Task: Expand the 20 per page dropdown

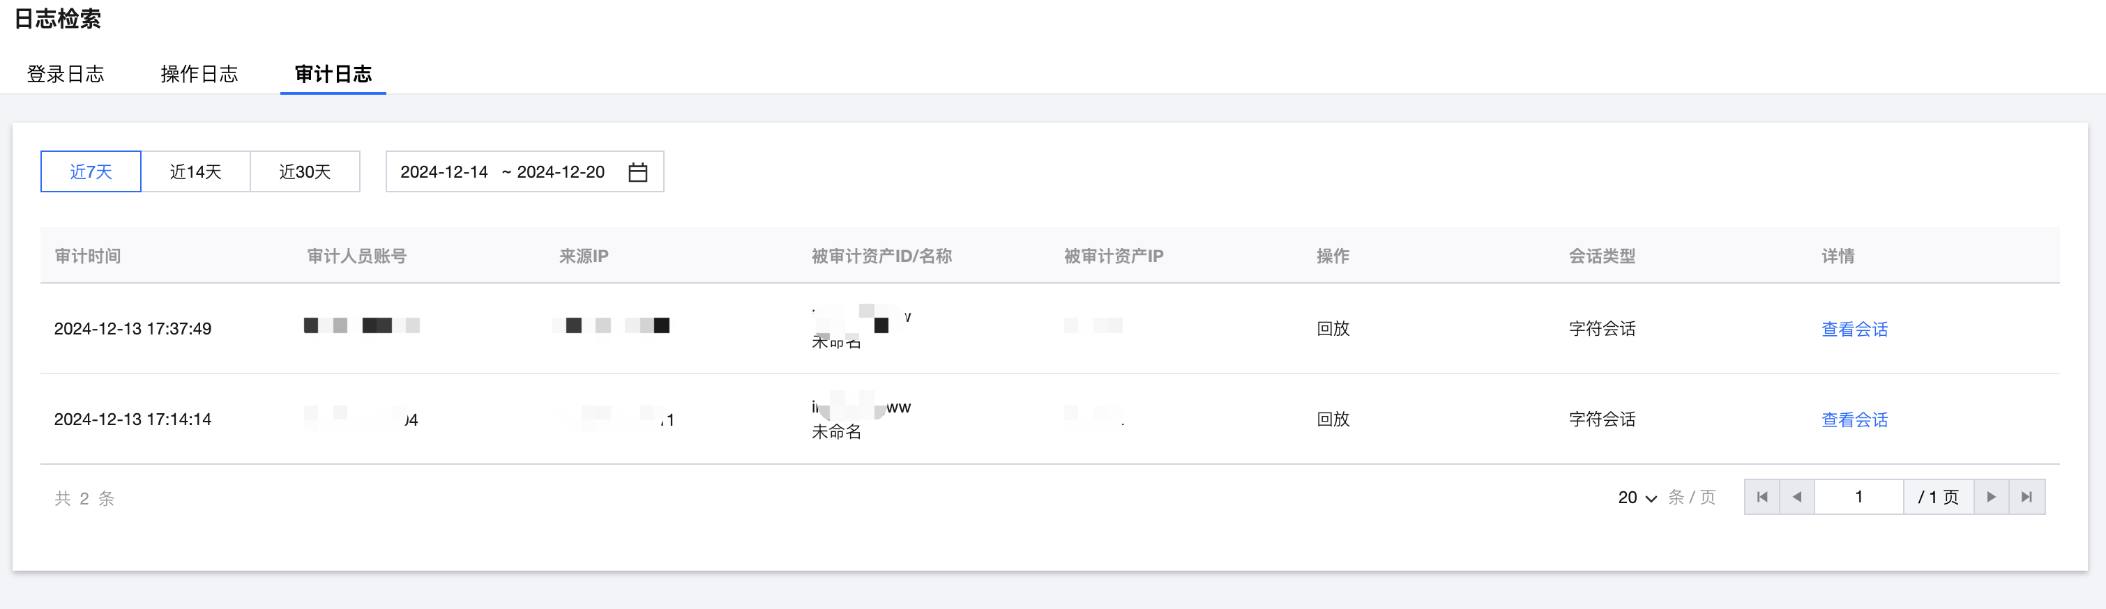Action: tap(1637, 498)
